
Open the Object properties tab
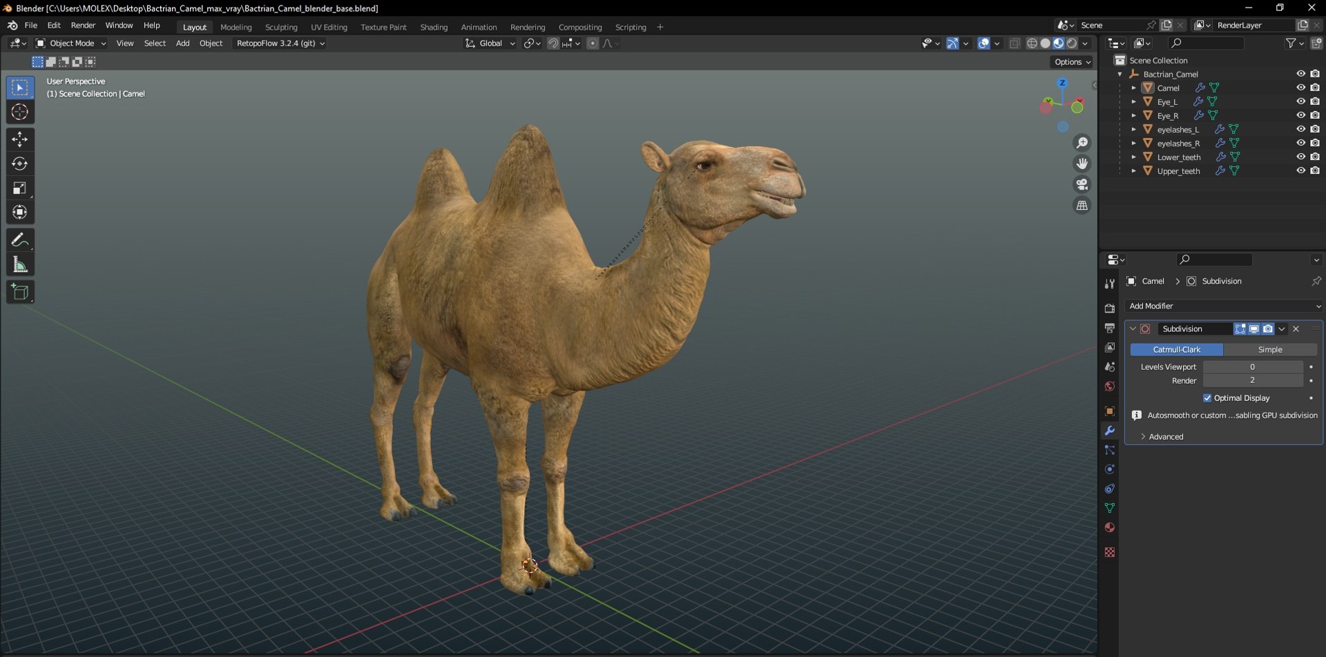click(x=1109, y=411)
